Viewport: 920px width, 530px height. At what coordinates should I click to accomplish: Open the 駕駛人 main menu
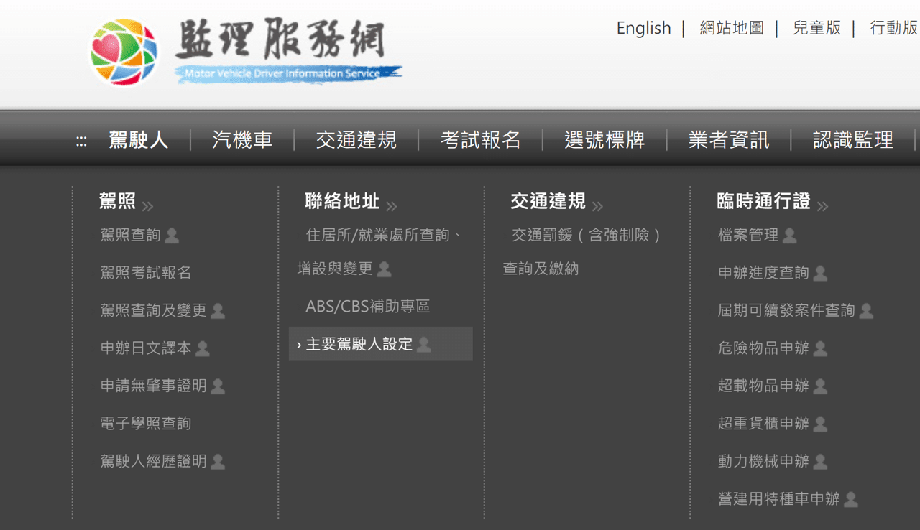click(x=139, y=139)
